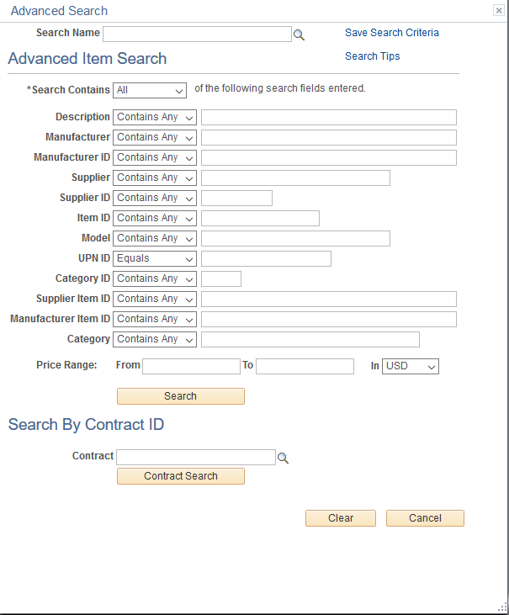Open the Supplier operator dropdown
Image resolution: width=509 pixels, height=615 pixels.
155,178
